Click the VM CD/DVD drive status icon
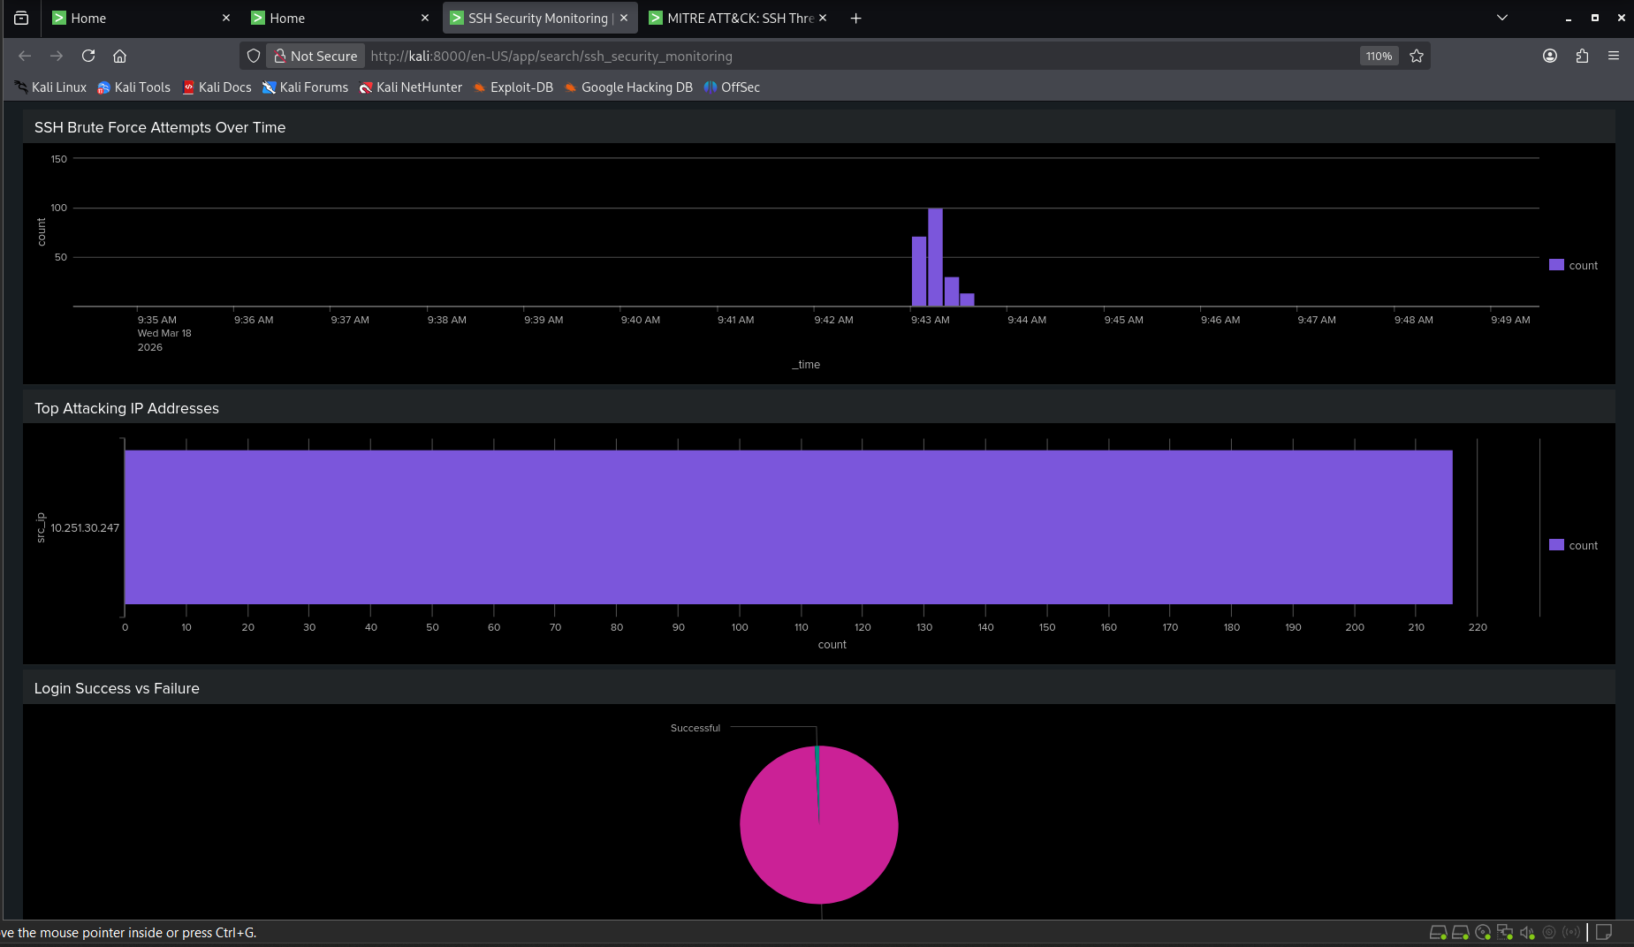 point(1483,932)
